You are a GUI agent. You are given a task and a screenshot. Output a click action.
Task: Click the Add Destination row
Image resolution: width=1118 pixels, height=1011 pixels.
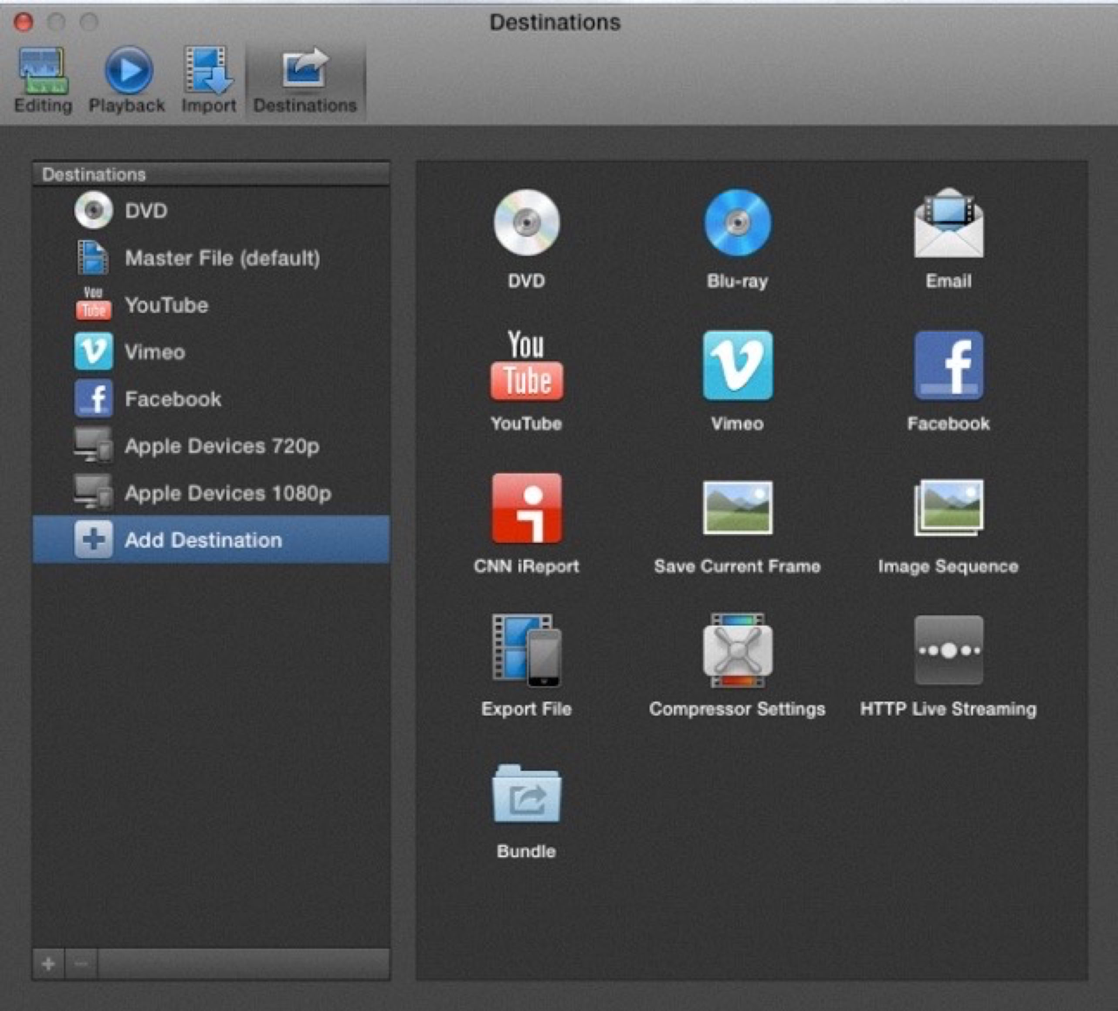point(211,539)
